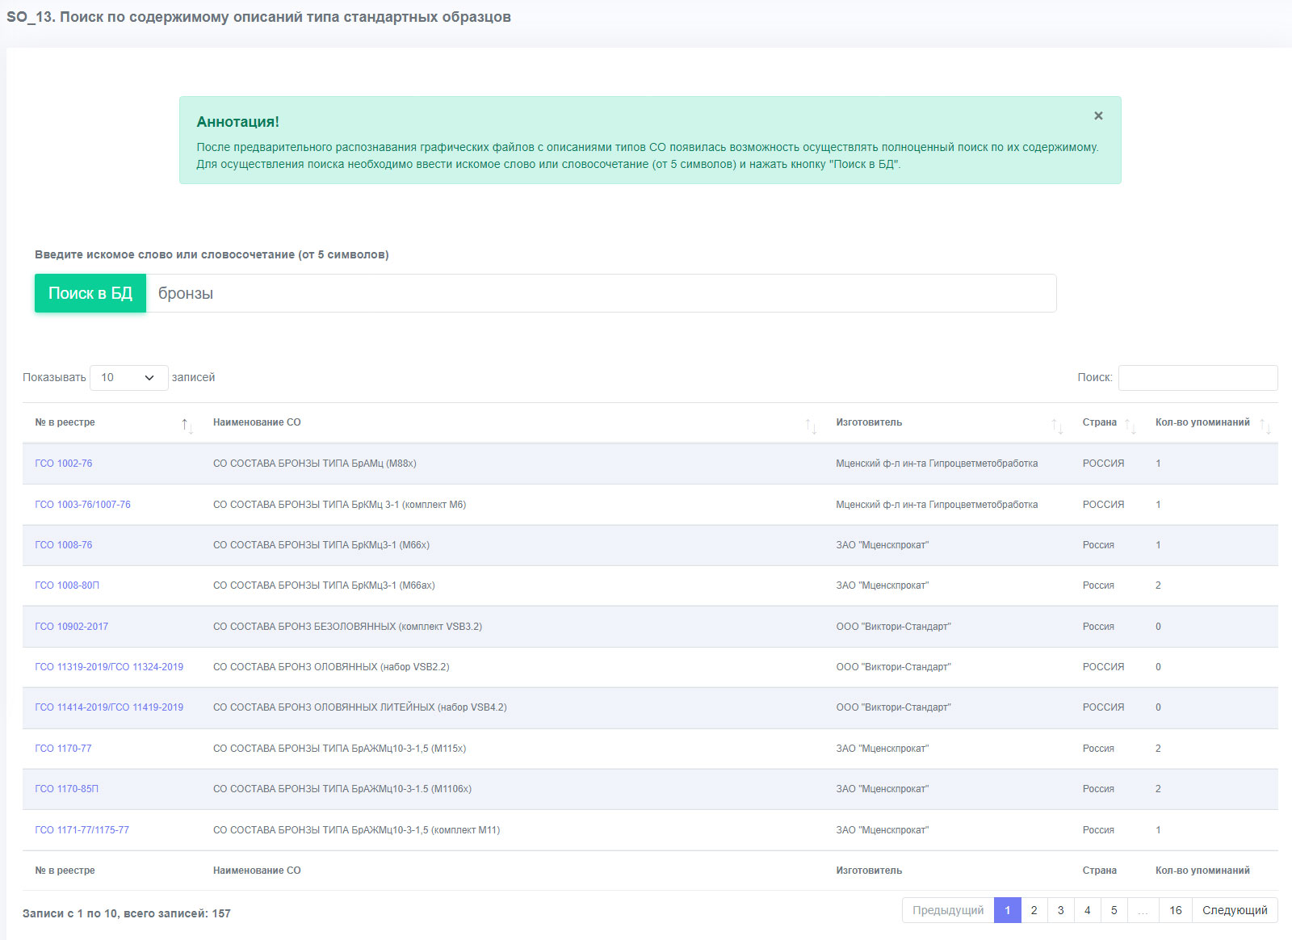This screenshot has height=940, width=1292.
Task: Select cell БрАЖМц10-3-1,5 (комплект М11)
Action: pos(356,830)
